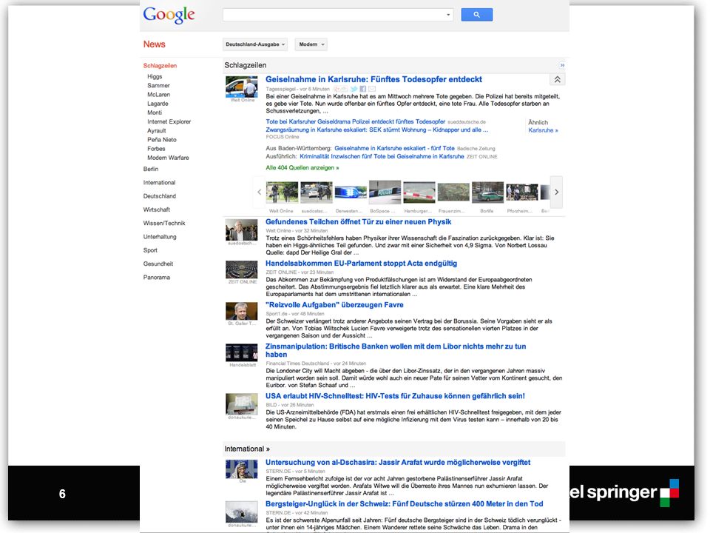Open headline 'Handelsabkommen EU-Parlament stoppt Acta endgültig'
The width and height of the screenshot is (710, 533).
click(361, 264)
